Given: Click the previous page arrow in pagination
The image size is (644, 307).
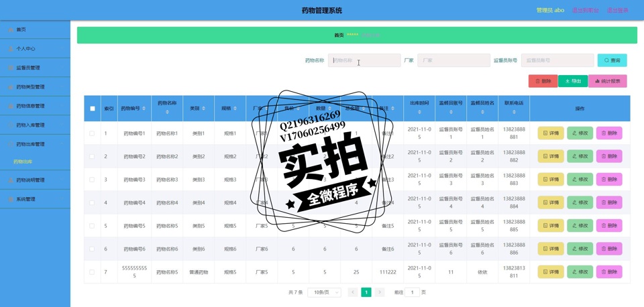Looking at the screenshot, I should click(x=353, y=292).
